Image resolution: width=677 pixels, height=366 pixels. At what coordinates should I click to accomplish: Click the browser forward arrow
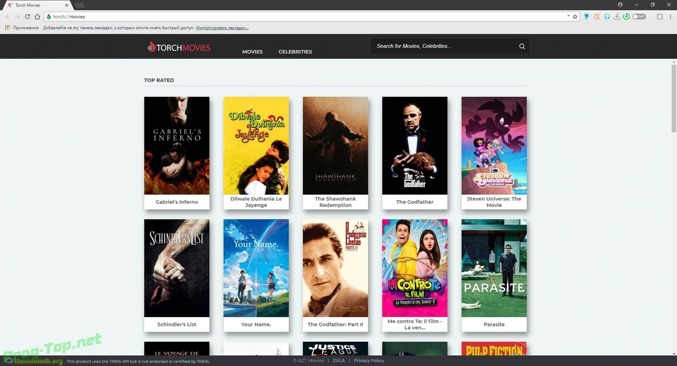pos(17,17)
